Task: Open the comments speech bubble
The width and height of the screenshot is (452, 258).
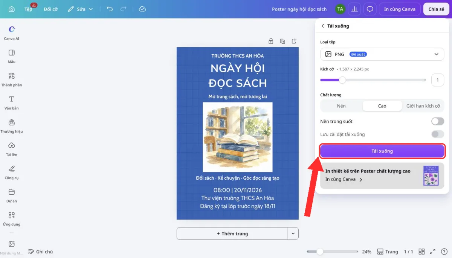Action: [x=370, y=9]
